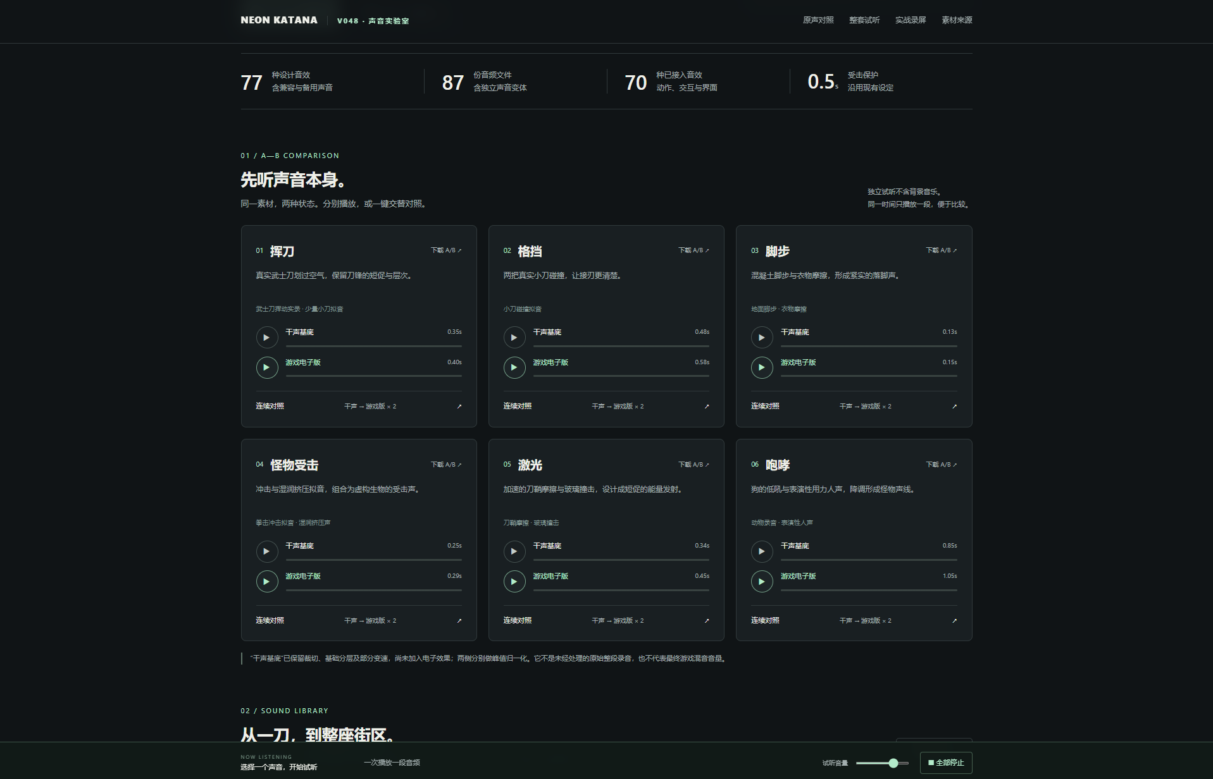Go to 原声对照 nav section
Image resolution: width=1213 pixels, height=779 pixels.
(818, 20)
